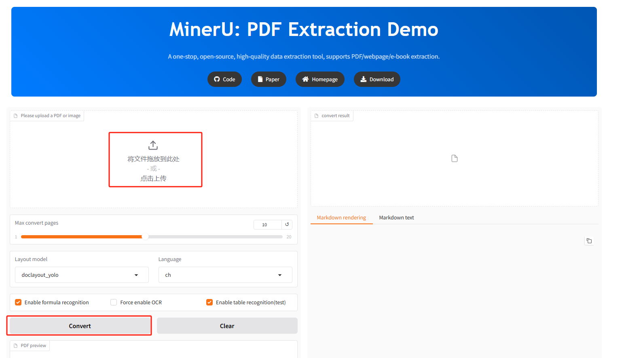The image size is (626, 358).
Task: Open the Language dropdown showing ch
Action: tap(225, 275)
